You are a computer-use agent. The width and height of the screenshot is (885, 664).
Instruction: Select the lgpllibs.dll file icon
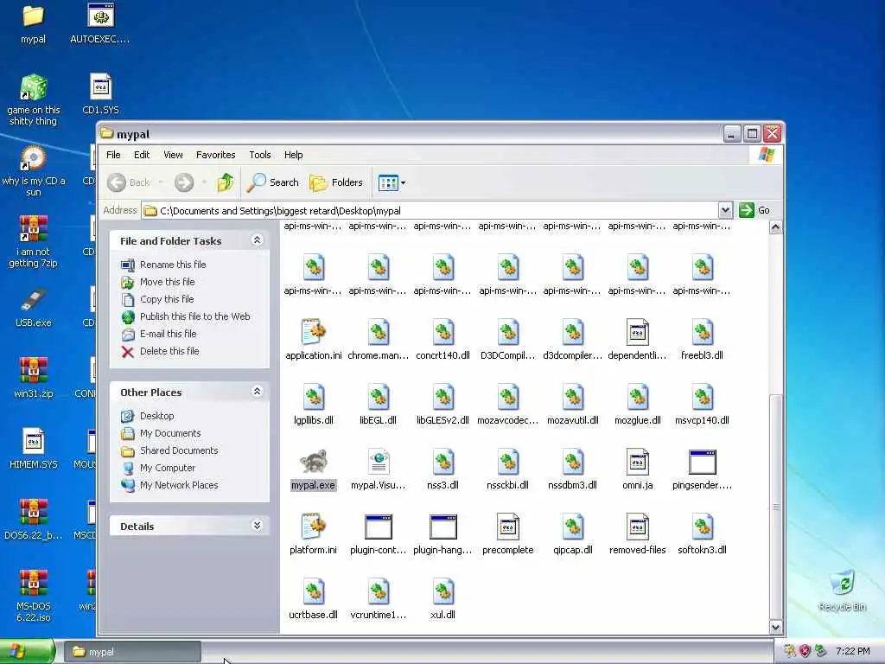pos(313,397)
